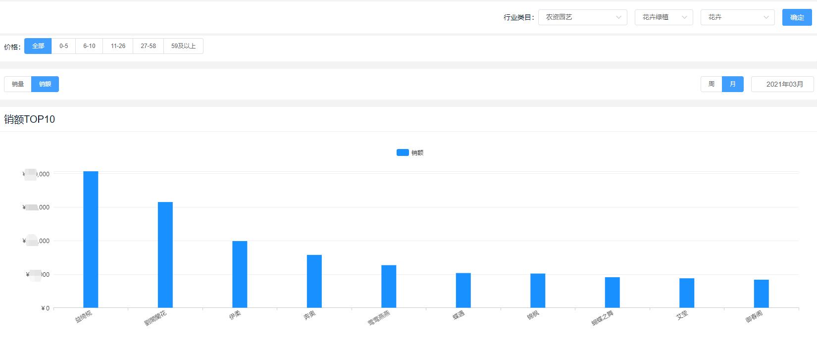The height and width of the screenshot is (350, 817).
Task: Toggle the 销额 legend color swatch
Action: tap(403, 152)
